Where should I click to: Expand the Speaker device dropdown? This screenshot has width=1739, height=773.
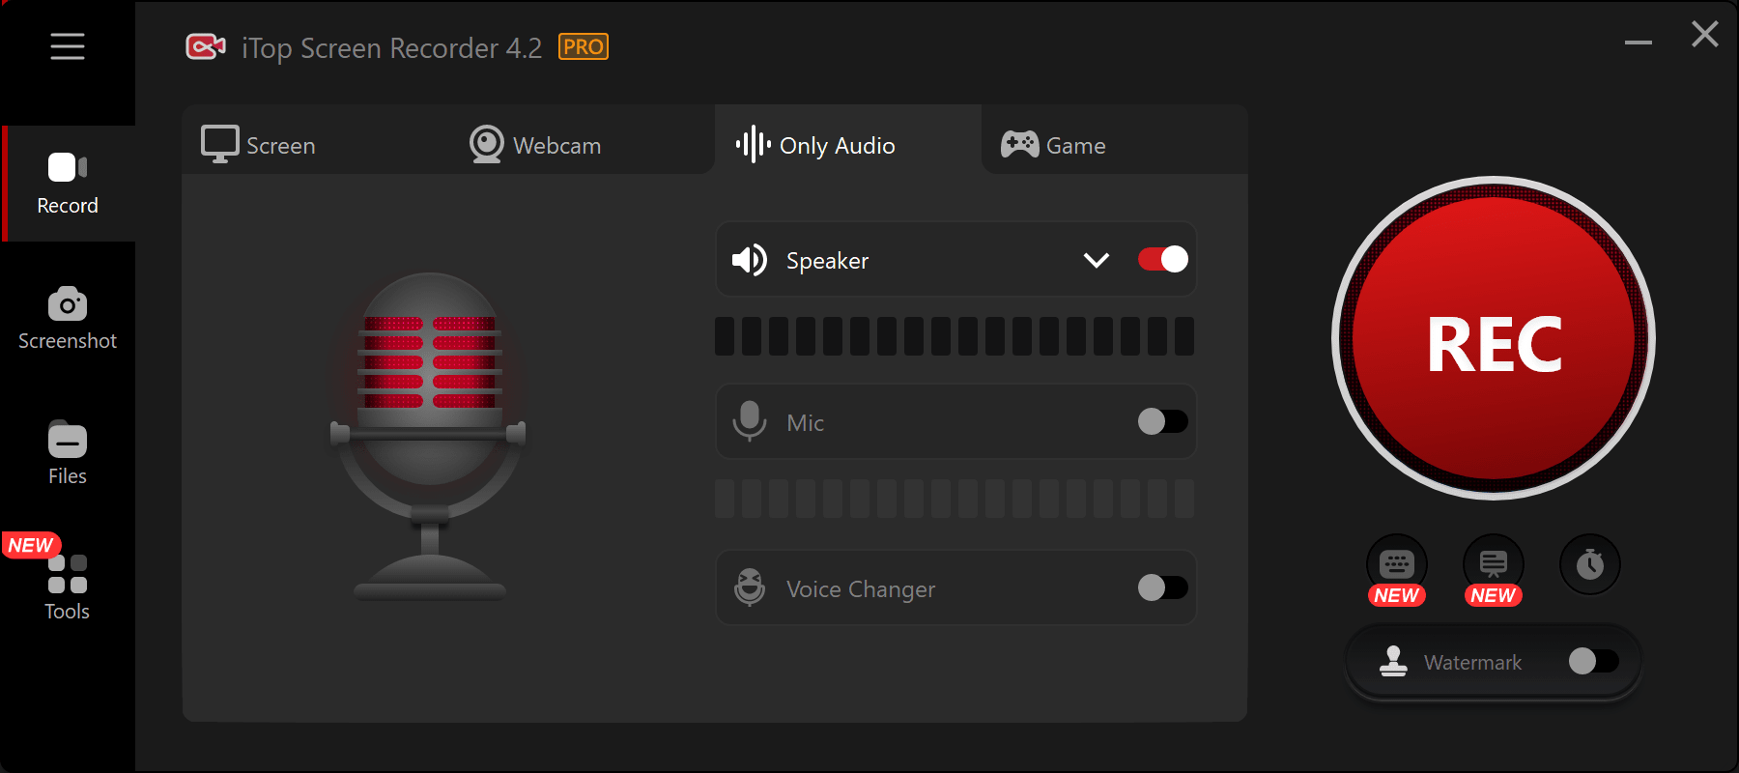1096,260
